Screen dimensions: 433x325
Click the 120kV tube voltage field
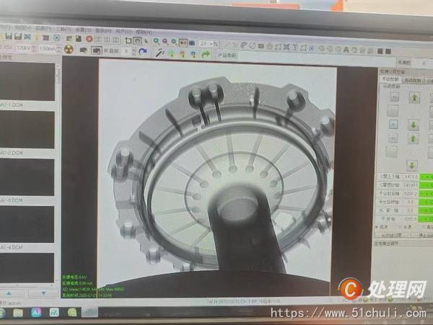pyautogui.click(x=24, y=48)
